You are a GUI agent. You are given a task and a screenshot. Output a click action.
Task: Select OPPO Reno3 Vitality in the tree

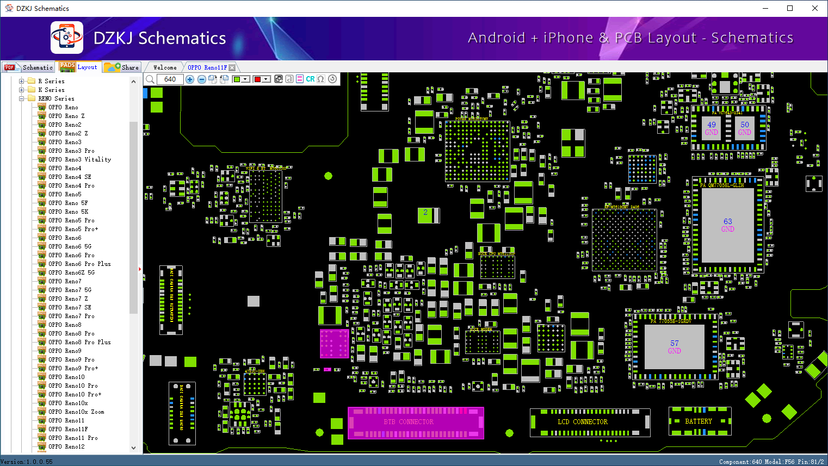click(79, 159)
